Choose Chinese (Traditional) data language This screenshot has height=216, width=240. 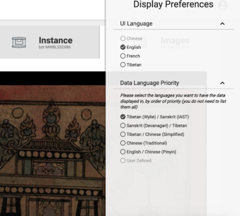point(123,143)
